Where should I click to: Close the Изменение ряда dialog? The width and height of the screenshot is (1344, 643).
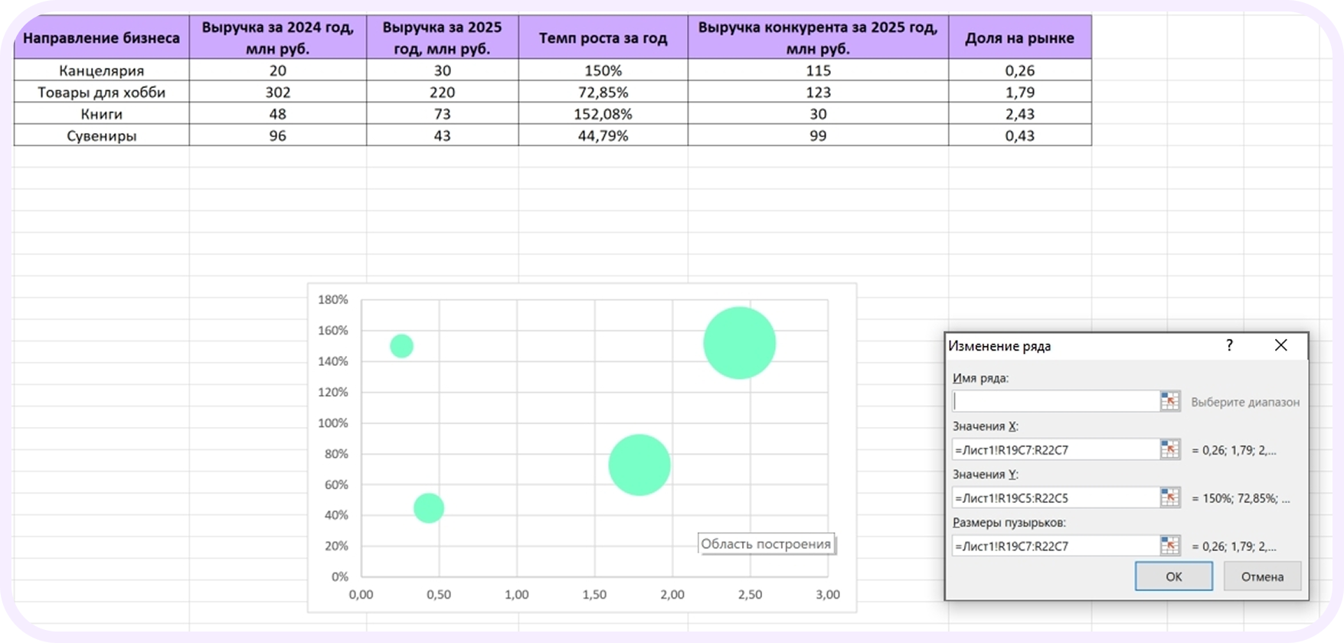pyautogui.click(x=1280, y=346)
